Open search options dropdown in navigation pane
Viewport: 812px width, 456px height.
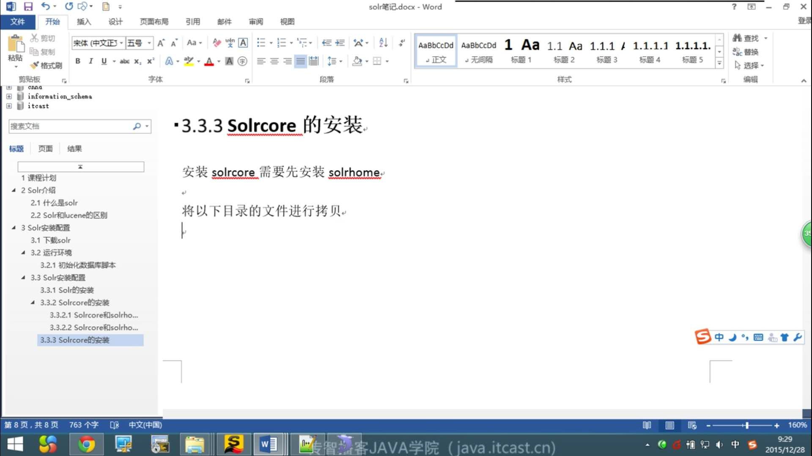[x=147, y=126]
